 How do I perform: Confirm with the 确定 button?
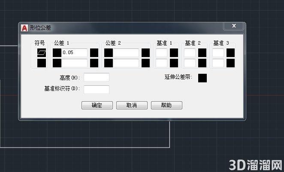point(97,105)
